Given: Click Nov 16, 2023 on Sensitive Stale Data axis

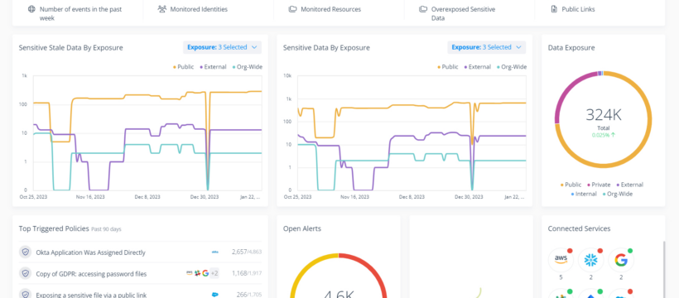Looking at the screenshot, I should pyautogui.click(x=90, y=197).
